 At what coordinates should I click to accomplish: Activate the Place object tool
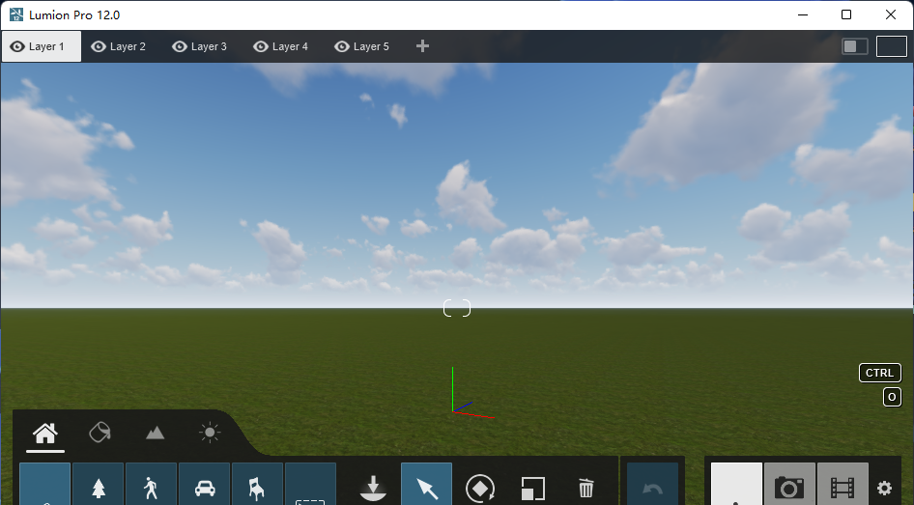tap(373, 486)
